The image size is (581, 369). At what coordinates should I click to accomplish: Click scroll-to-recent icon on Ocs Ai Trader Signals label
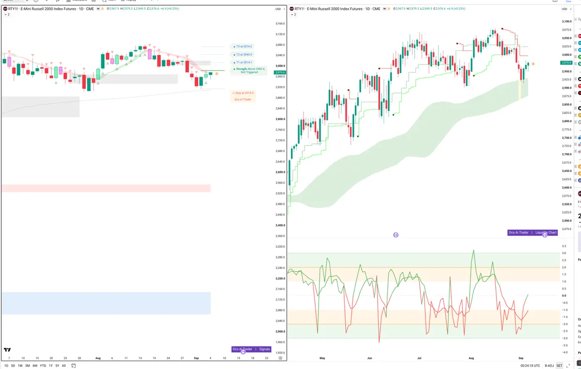coord(243,351)
